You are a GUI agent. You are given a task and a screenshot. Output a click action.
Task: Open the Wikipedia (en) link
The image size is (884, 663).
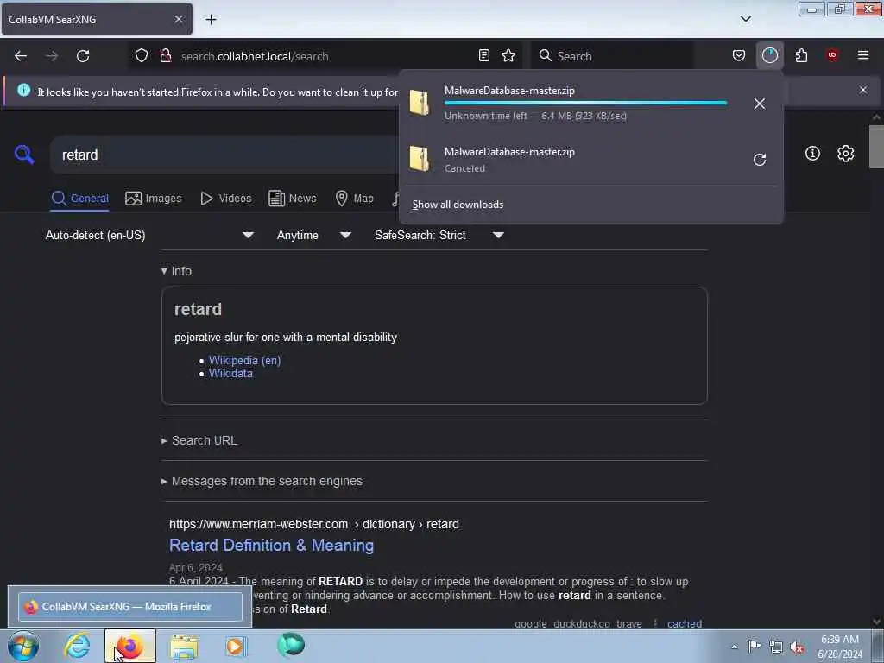pos(244,360)
